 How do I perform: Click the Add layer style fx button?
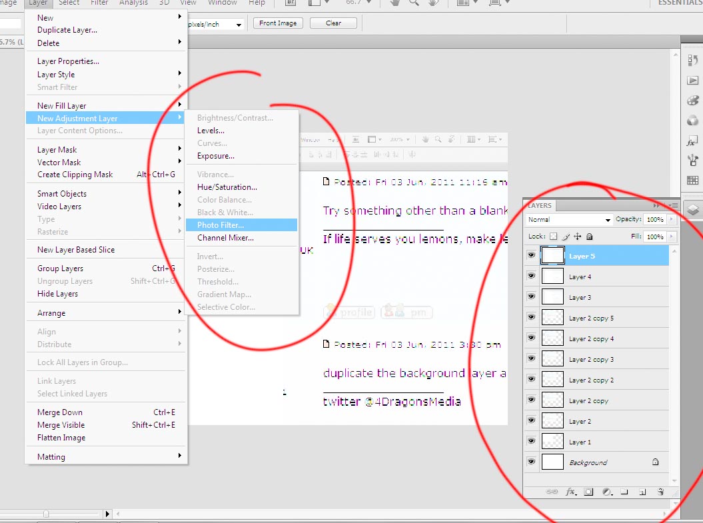tap(570, 492)
